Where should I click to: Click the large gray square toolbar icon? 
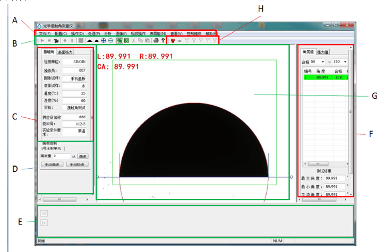point(81,41)
